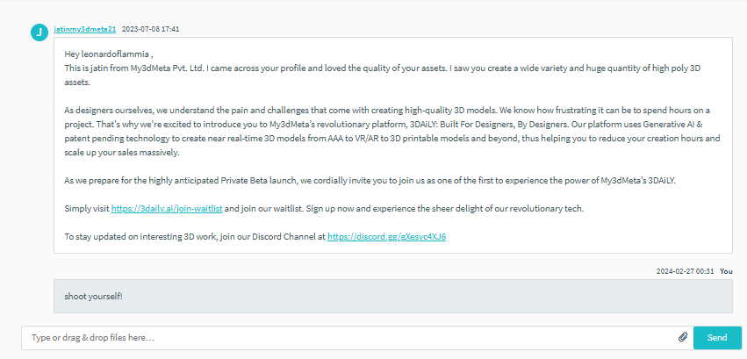747x359 pixels.
Task: Click the 2023-07-08 17:41 timestamp
Action: point(151,29)
